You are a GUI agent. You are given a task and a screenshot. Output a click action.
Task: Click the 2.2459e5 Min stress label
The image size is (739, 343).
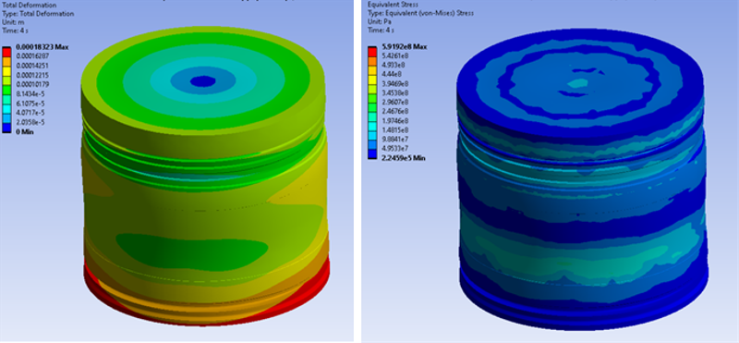click(x=403, y=158)
